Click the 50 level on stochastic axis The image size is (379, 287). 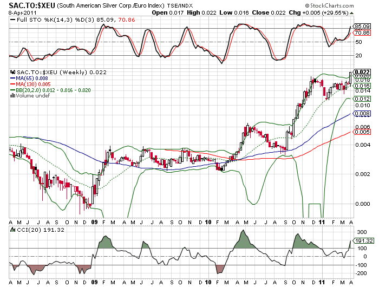[x=358, y=42]
